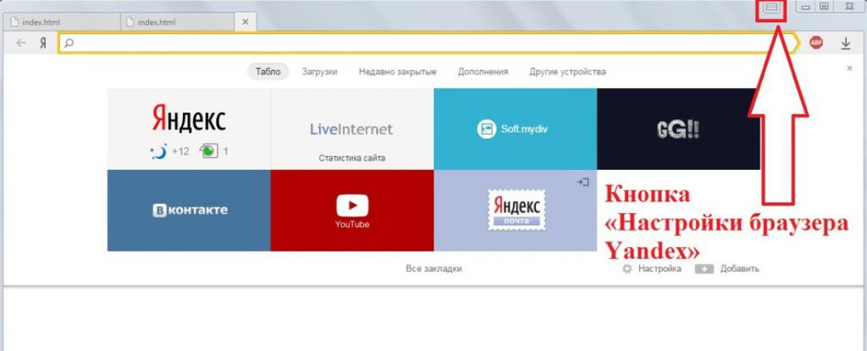Click the traffic indicator on Яндекс tile
This screenshot has width=867, height=351.
[210, 151]
